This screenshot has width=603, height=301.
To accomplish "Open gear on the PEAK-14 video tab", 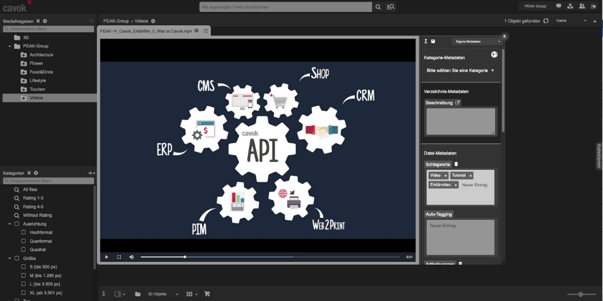I will [197, 31].
